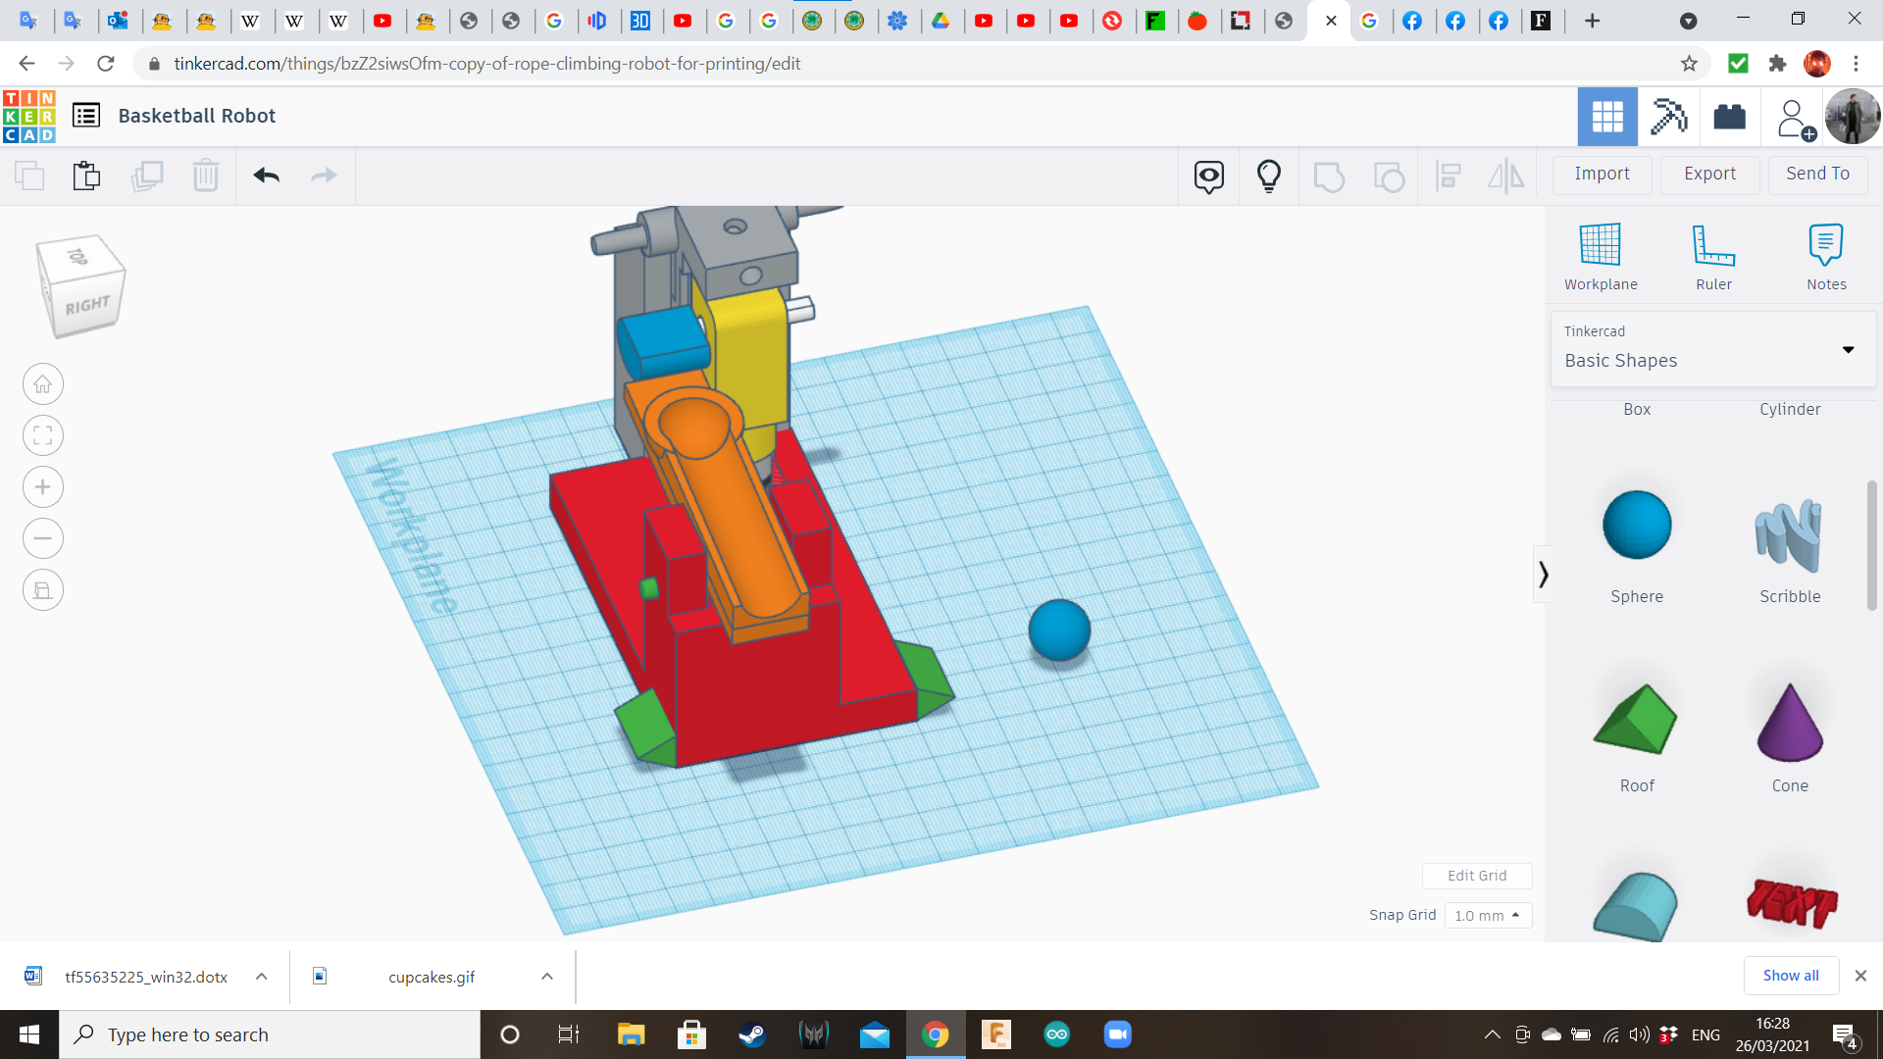The width and height of the screenshot is (1883, 1059).
Task: Open the Align tool
Action: point(1449,176)
